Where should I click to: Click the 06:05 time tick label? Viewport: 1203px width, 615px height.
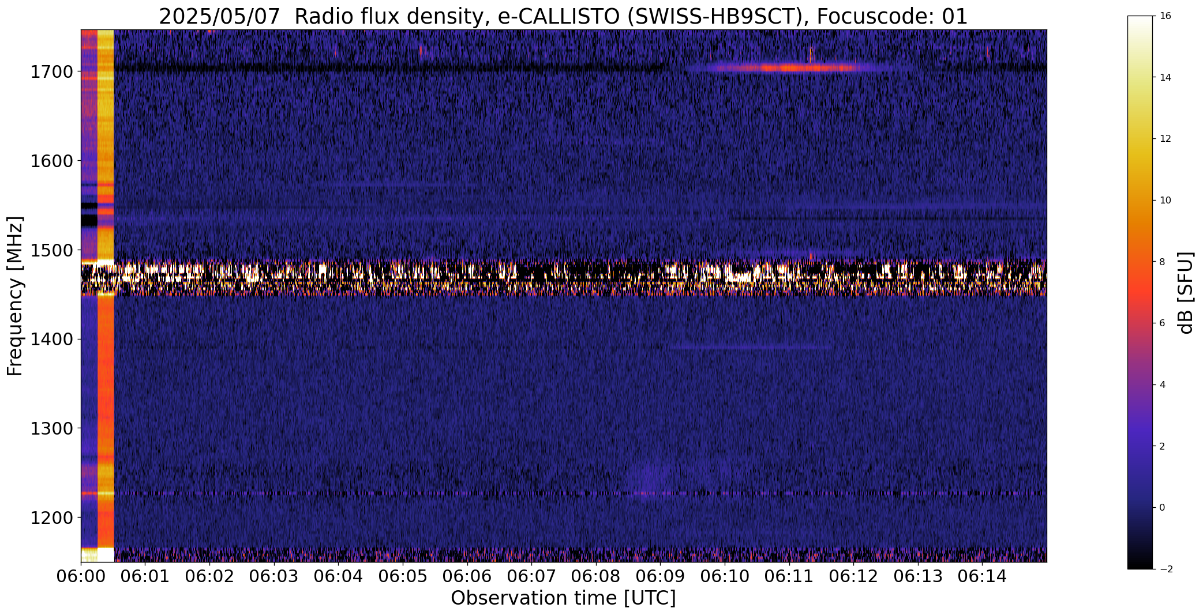(403, 576)
